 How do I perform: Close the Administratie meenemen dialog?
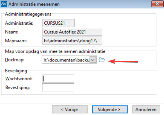click(x=157, y=4)
